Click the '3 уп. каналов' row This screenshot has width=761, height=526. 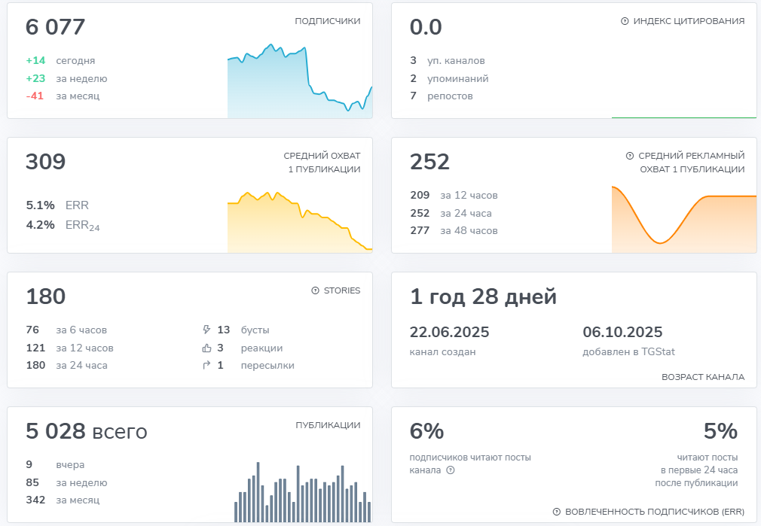tap(448, 61)
